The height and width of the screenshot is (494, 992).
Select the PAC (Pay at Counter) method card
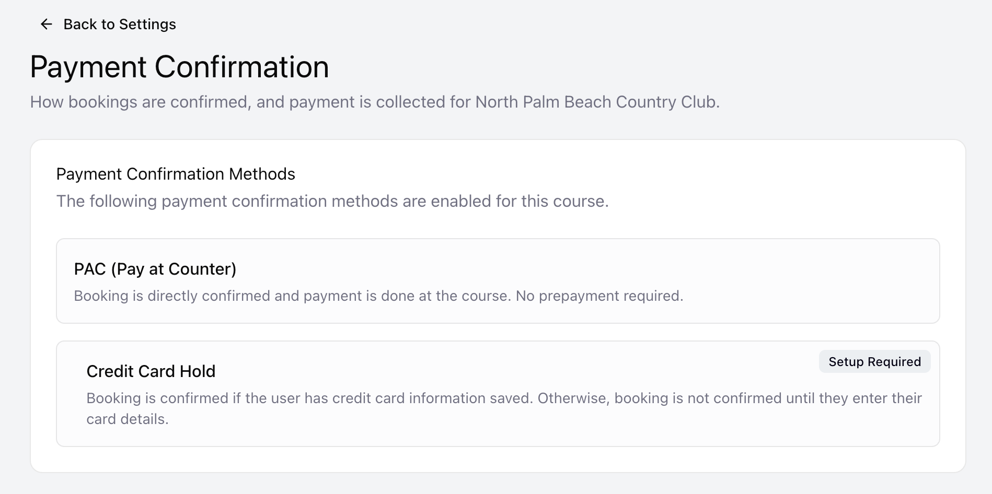(x=498, y=281)
